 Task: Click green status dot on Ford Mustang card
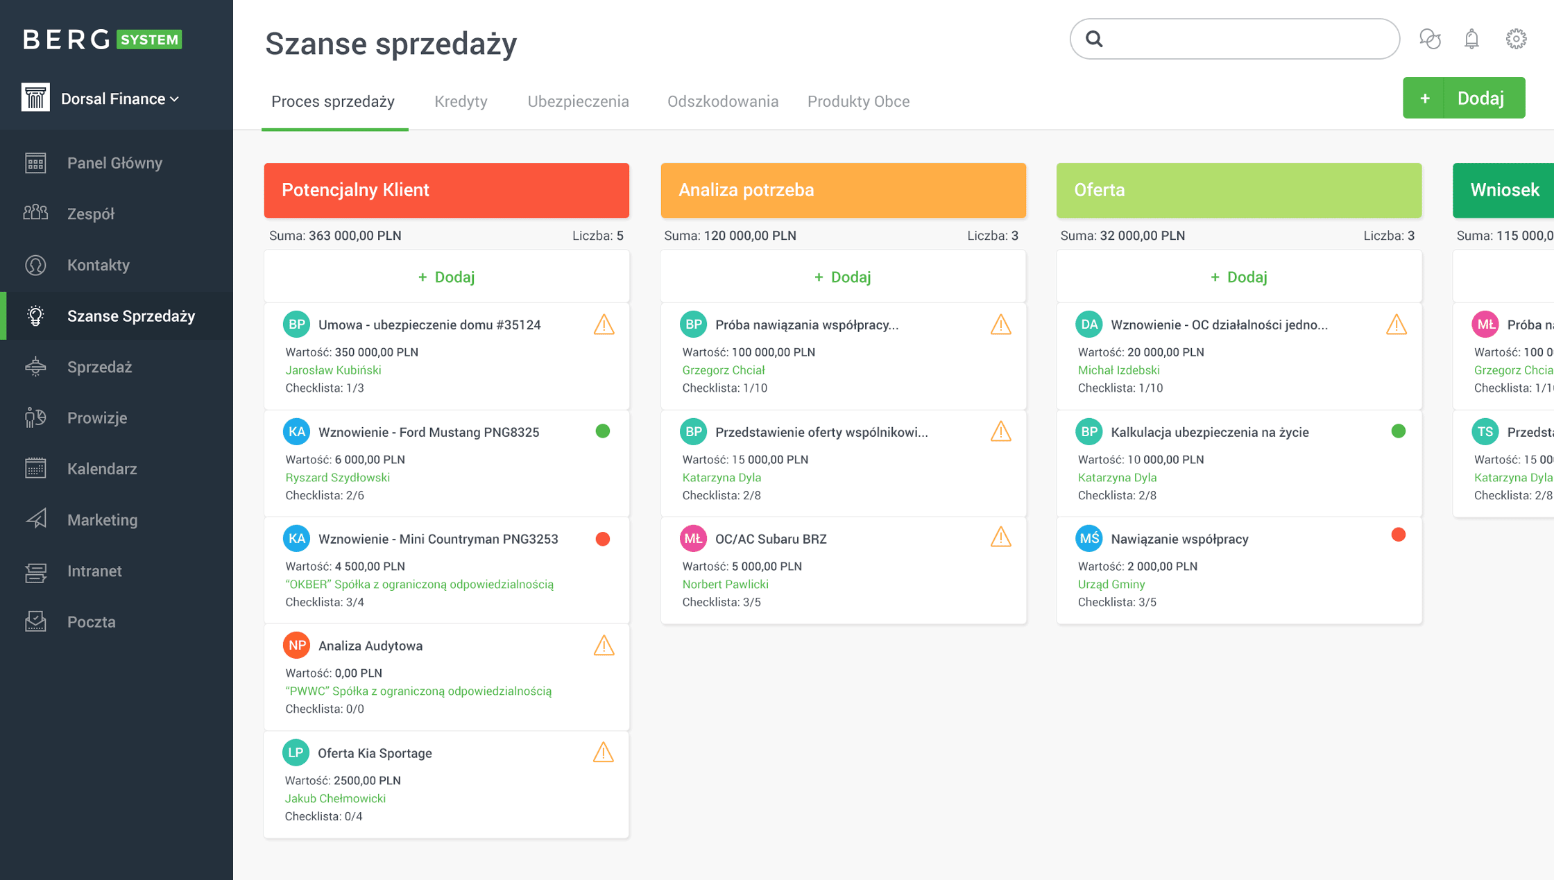tap(603, 431)
